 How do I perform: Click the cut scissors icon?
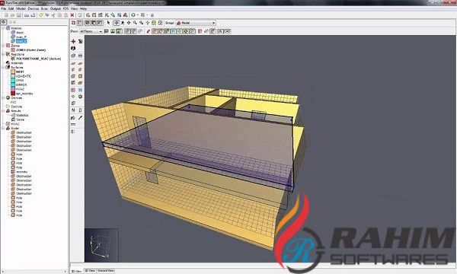[53, 15]
